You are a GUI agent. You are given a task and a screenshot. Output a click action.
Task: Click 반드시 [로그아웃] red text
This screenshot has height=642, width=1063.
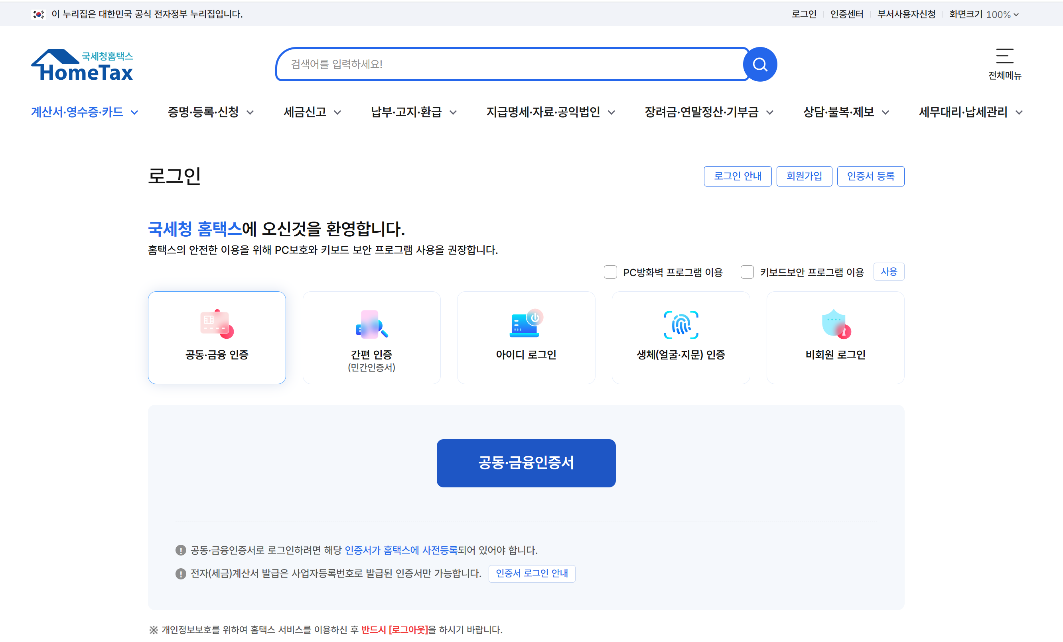click(394, 630)
